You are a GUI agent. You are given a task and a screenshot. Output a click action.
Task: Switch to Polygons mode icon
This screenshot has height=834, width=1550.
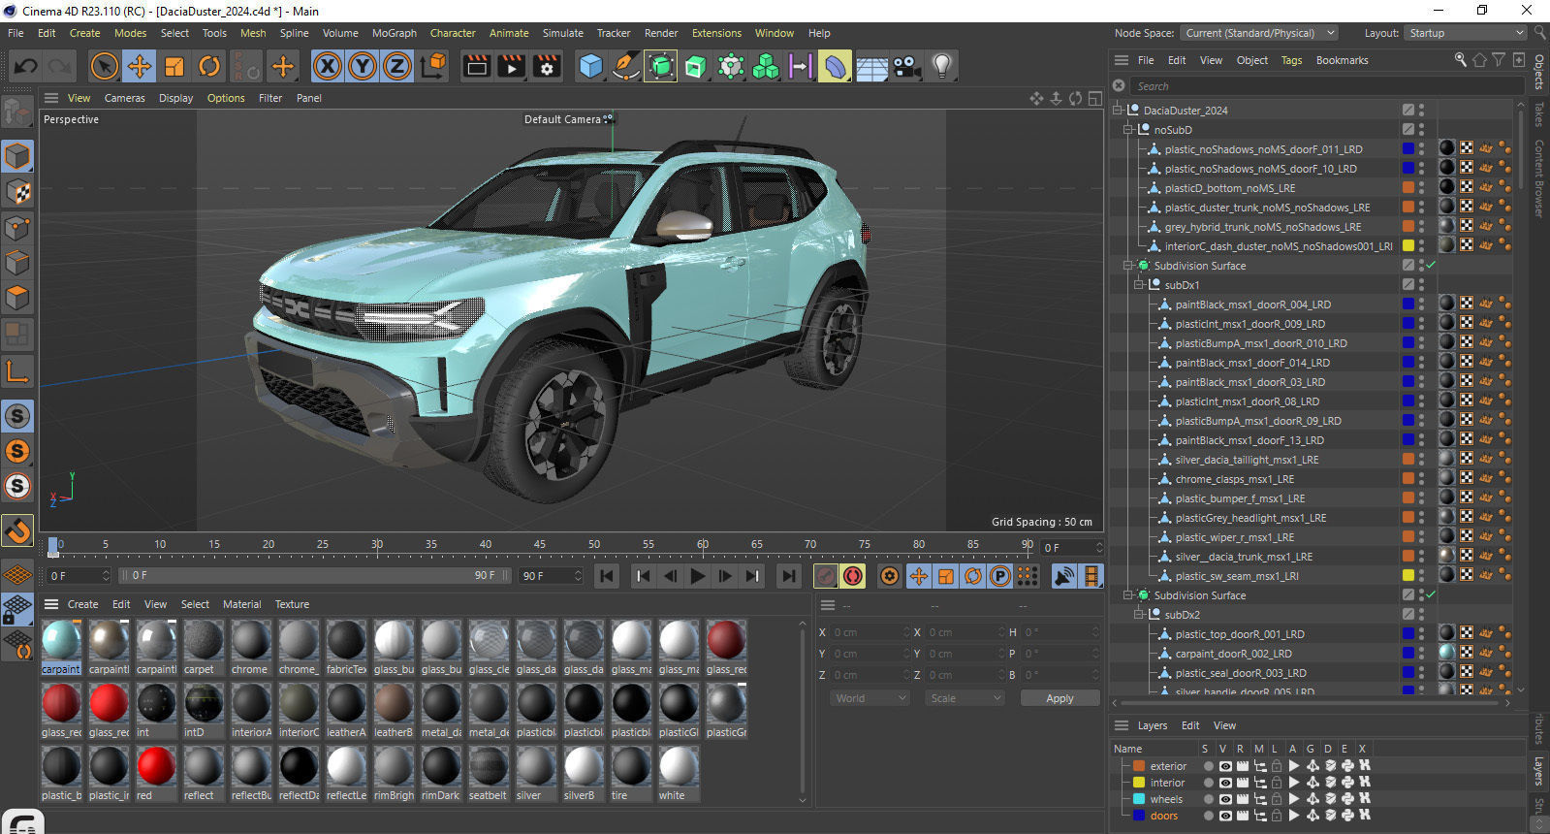pyautogui.click(x=17, y=298)
